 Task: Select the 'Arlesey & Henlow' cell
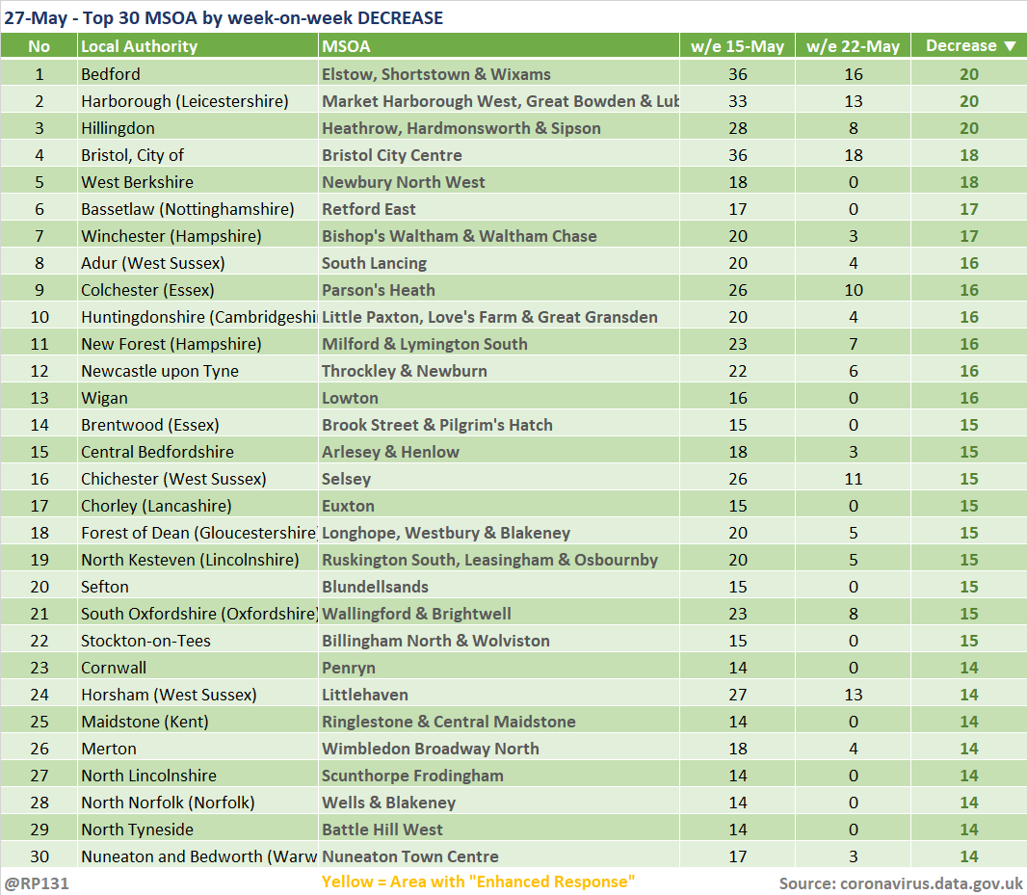(499, 452)
